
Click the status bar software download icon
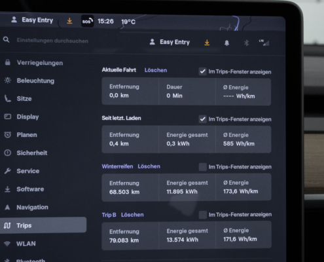[69, 21]
